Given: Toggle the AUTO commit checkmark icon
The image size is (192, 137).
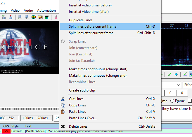Looking at the screenshot, I should pyautogui.click(x=185, y=74).
